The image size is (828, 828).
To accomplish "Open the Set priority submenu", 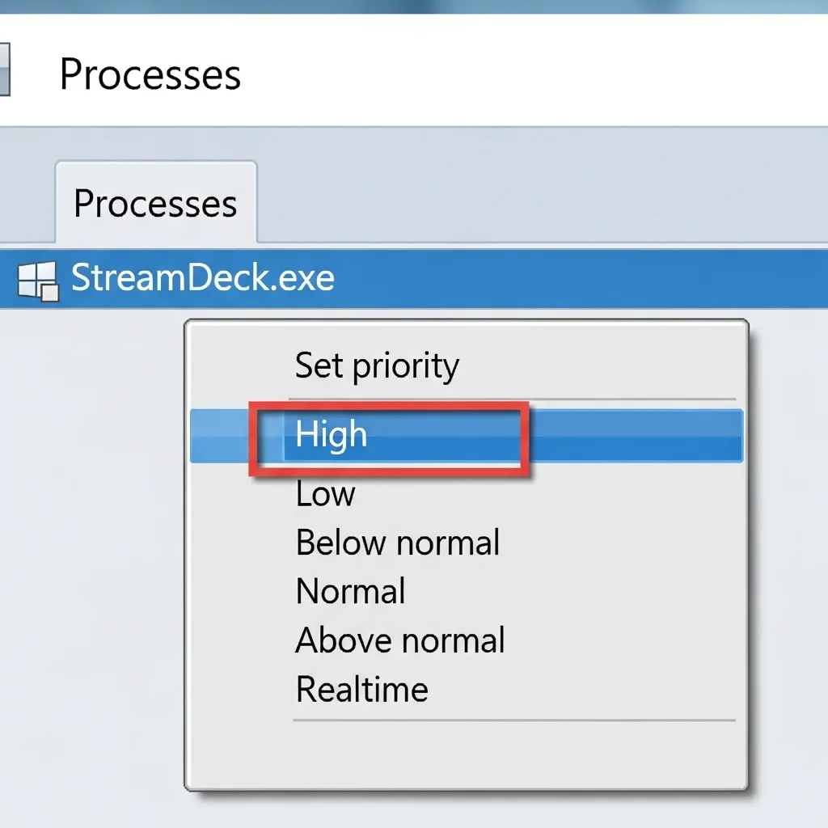I will point(378,365).
